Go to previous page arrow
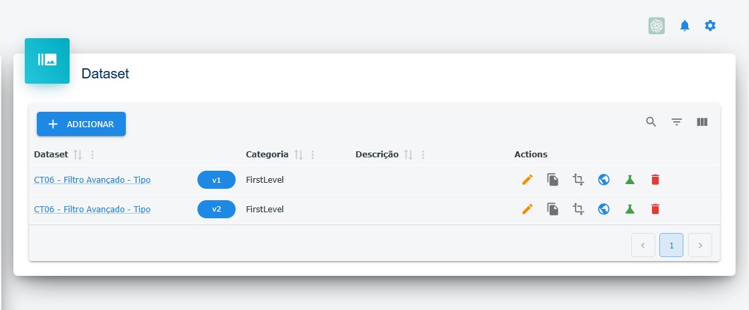749x310 pixels. click(x=643, y=245)
